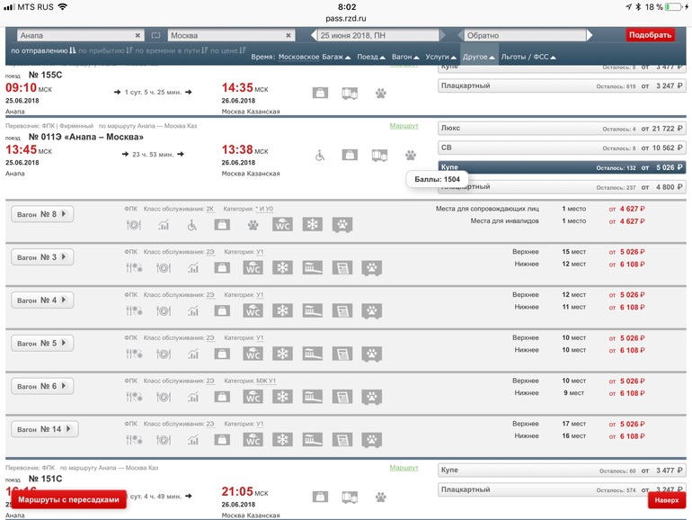This screenshot has width=692, height=520.
Task: Click the air conditioning snowflake in Вагон № 3
Action: point(283,268)
